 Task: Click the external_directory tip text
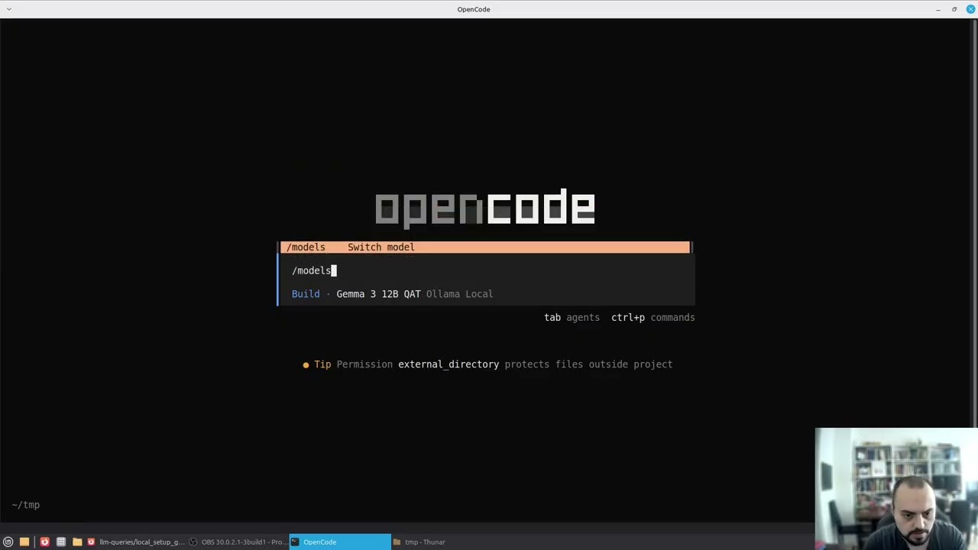[x=449, y=364]
